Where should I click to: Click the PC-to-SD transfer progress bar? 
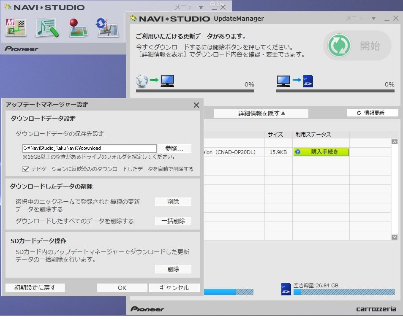click(335, 91)
